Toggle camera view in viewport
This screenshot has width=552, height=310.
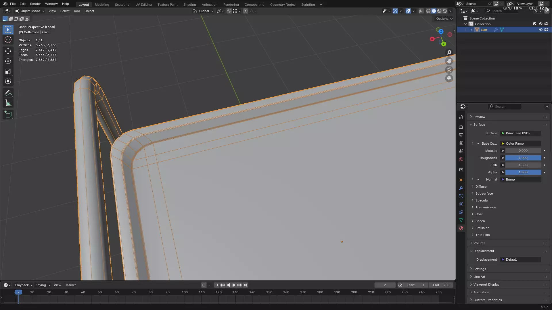449,70
